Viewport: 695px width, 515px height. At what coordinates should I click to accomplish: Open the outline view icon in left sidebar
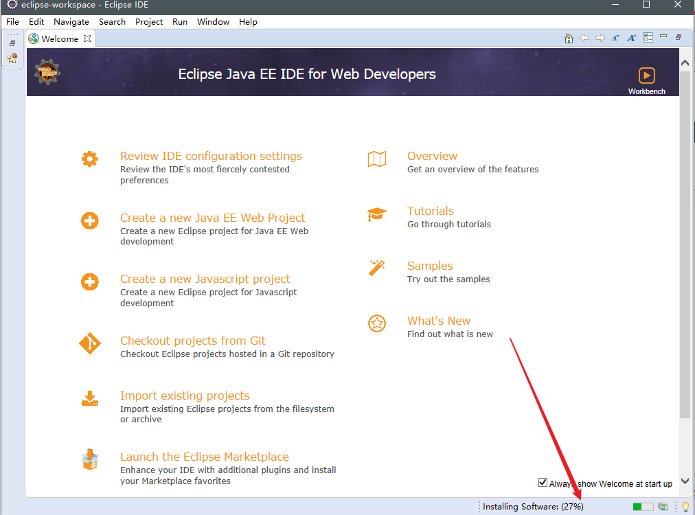click(x=12, y=58)
